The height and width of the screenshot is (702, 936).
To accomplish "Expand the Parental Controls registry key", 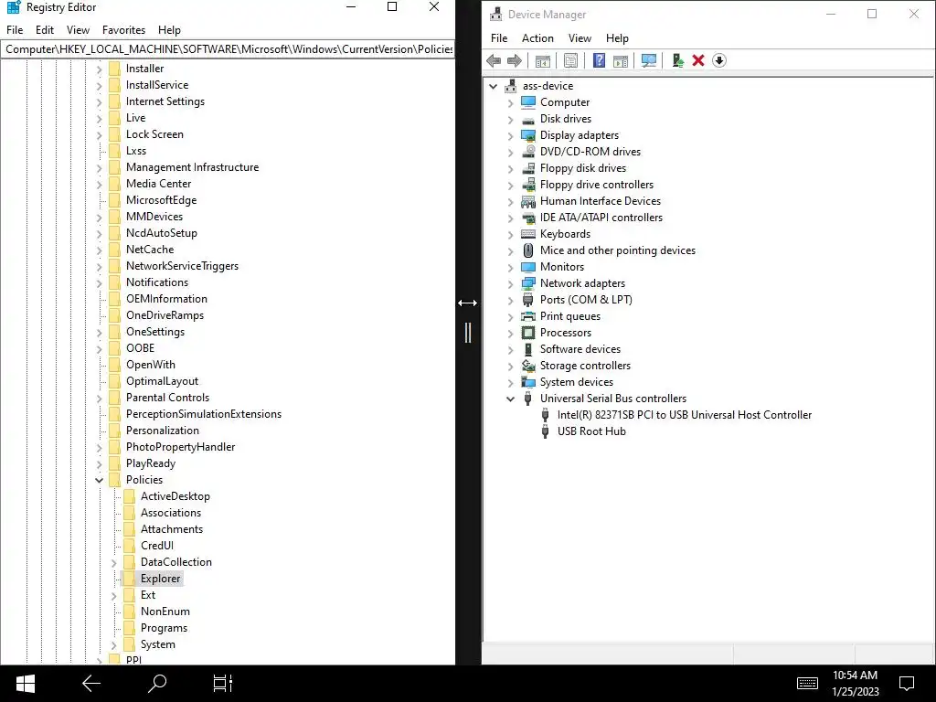I will (x=99, y=398).
